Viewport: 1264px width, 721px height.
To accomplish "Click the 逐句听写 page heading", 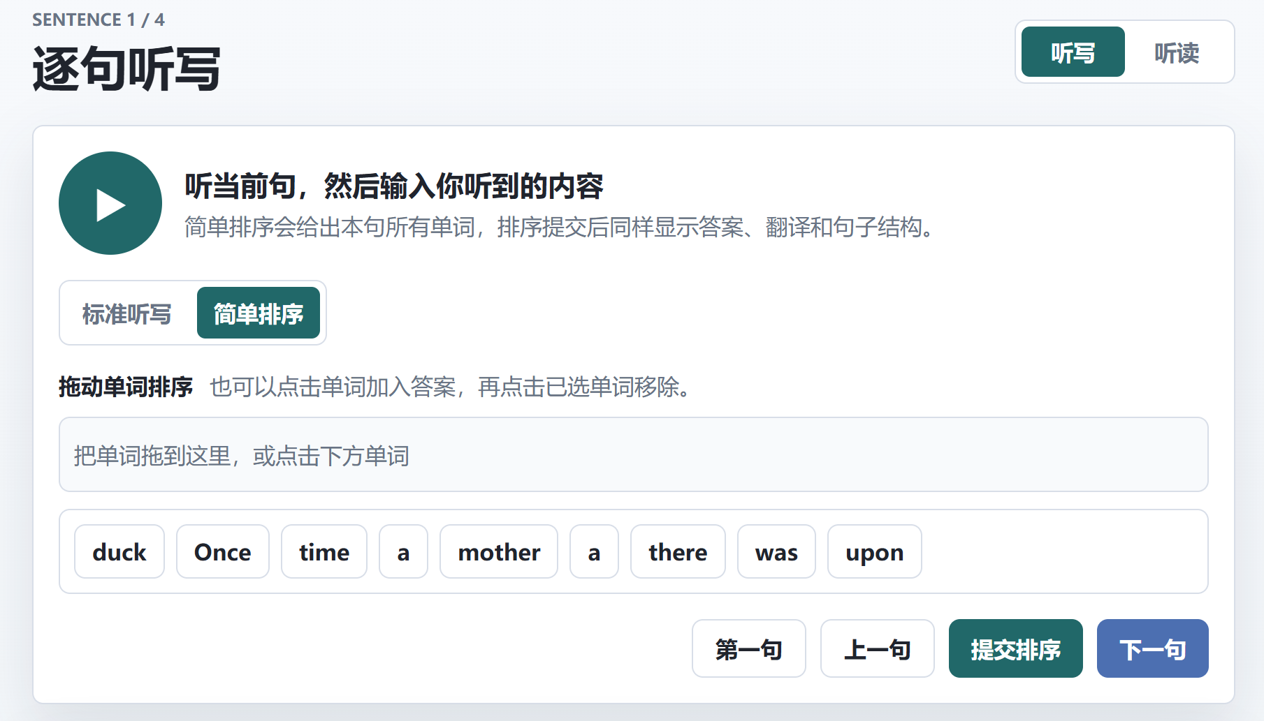I will tap(126, 68).
